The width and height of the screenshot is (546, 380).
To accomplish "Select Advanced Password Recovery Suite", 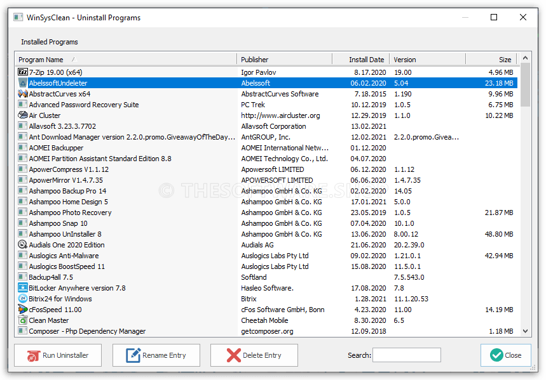I will coord(268,104).
